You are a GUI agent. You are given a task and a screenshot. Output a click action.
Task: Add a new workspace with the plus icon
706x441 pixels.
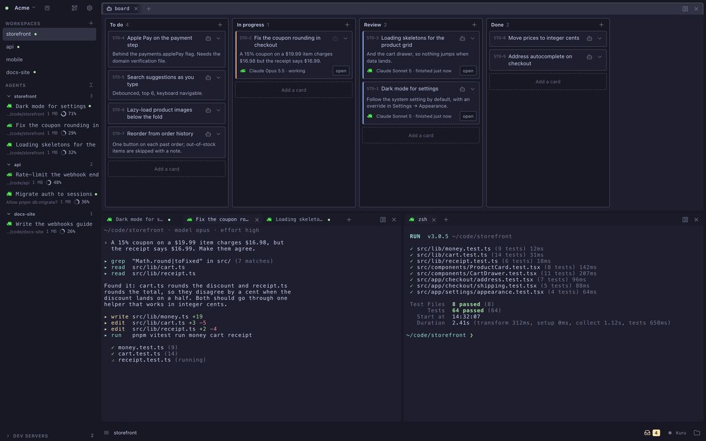coord(91,24)
